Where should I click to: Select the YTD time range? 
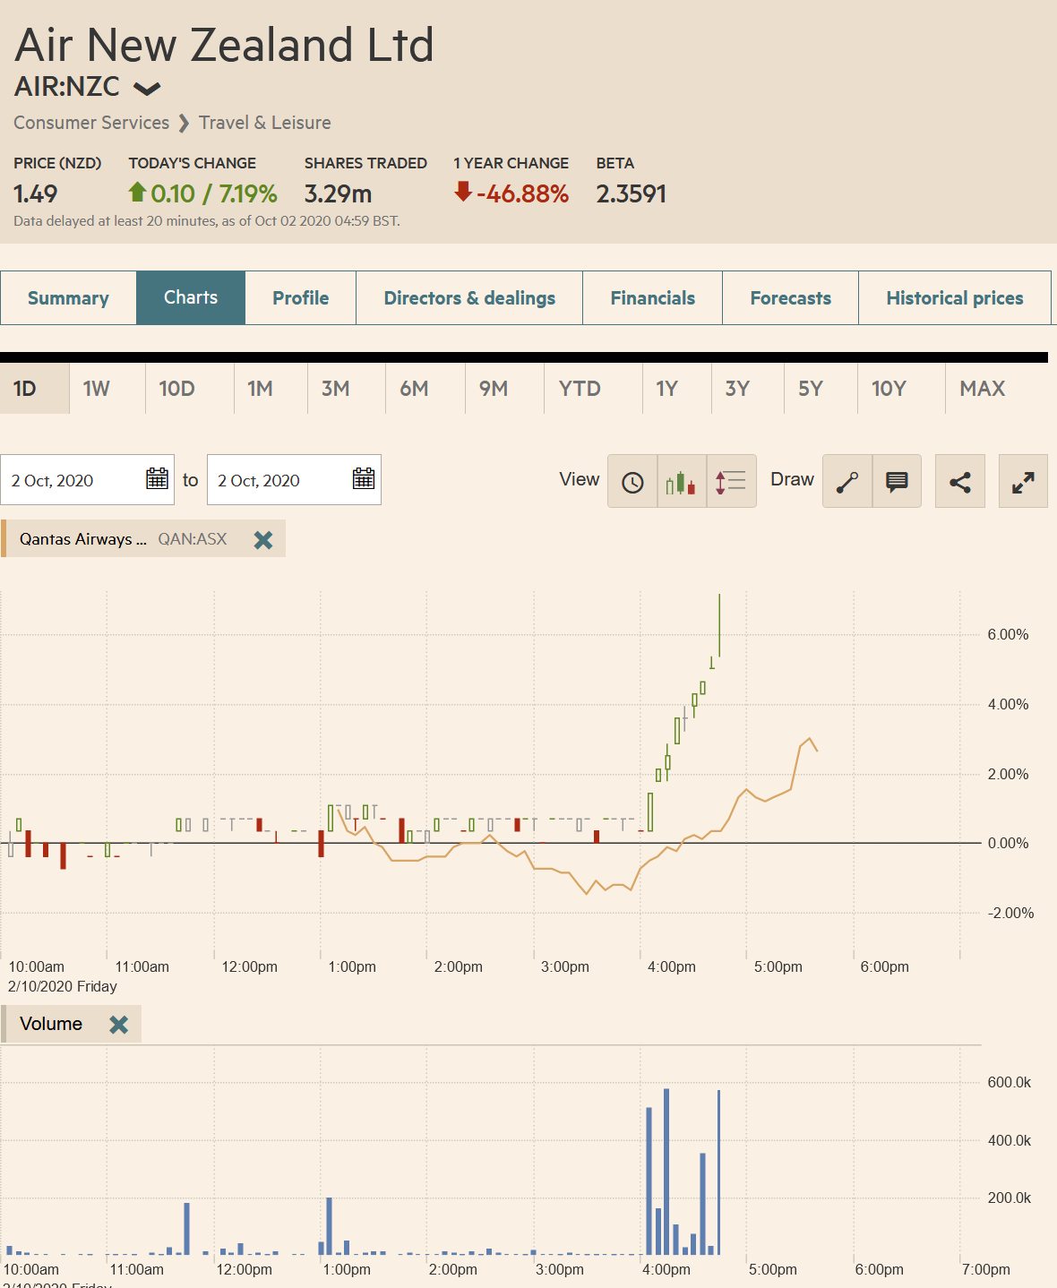coord(580,389)
